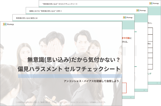Image resolution: width=161 pixels, height=106 pixels.
Task: Click the Humap logo on the 例② slide
Action: click(141, 10)
